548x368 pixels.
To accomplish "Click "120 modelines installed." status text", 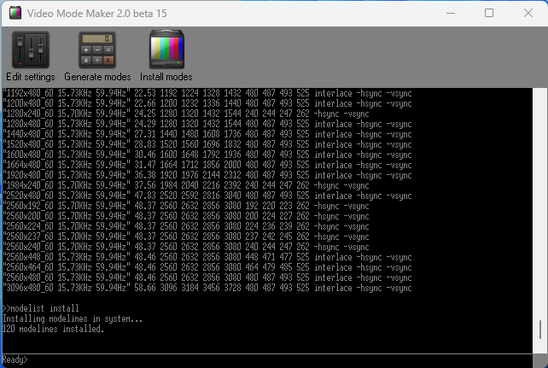I will pos(53,329).
